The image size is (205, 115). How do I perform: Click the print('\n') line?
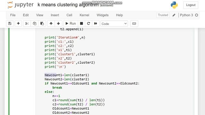click(55, 67)
